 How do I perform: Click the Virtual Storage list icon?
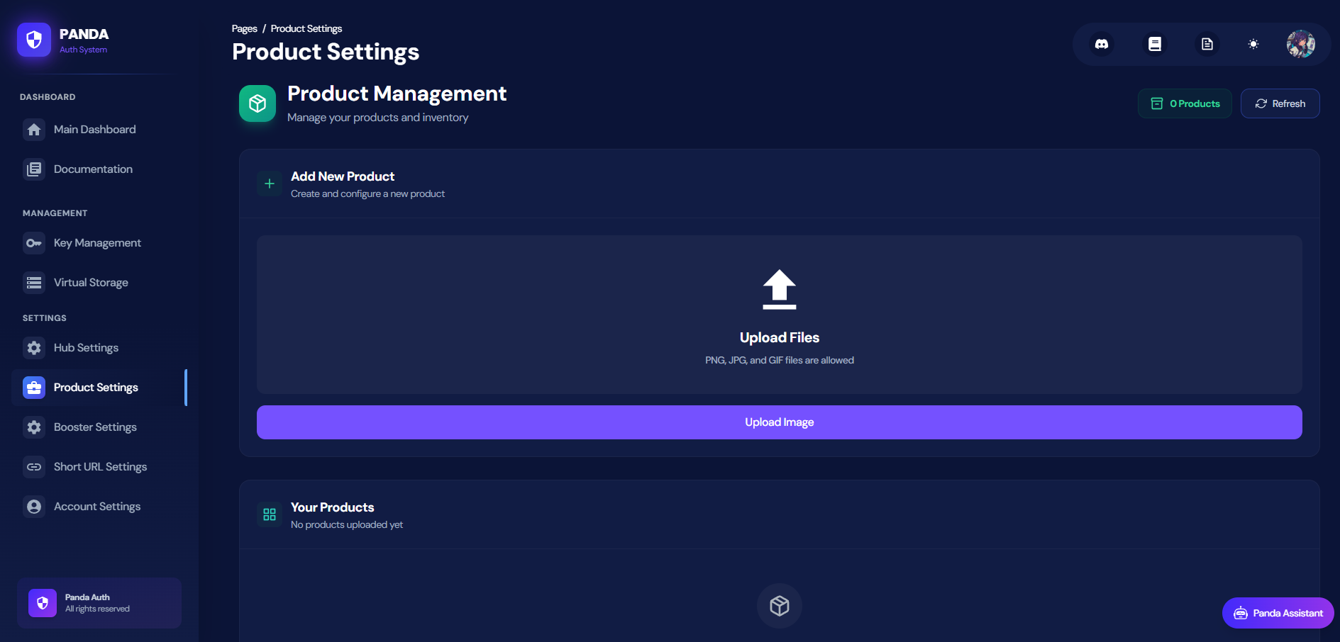tap(33, 282)
